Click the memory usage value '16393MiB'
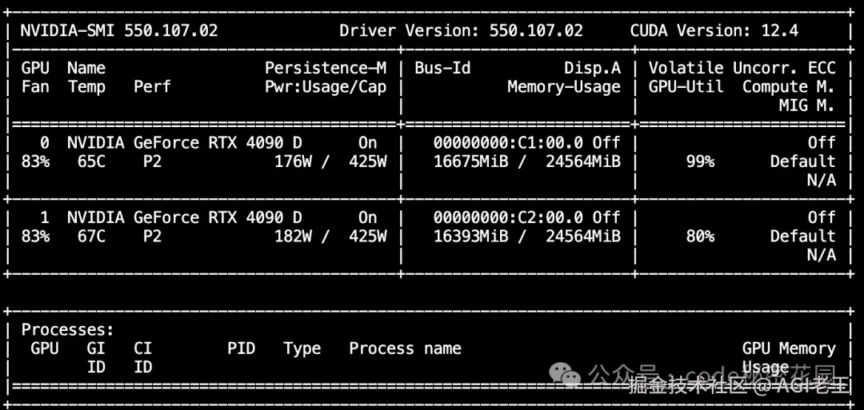Screen dimensions: 864x410 470,236
